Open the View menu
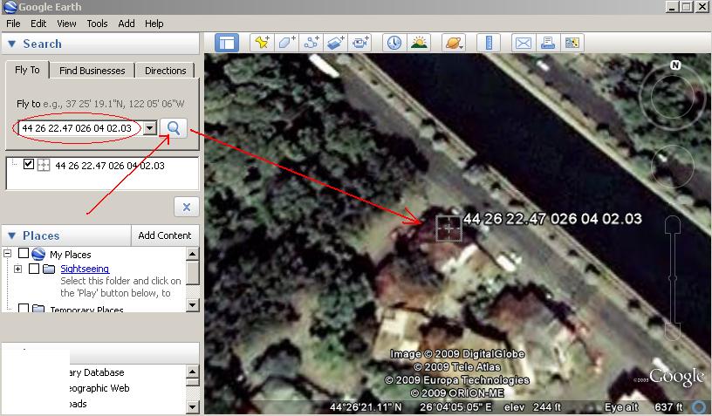The width and height of the screenshot is (712, 416). coord(66,24)
